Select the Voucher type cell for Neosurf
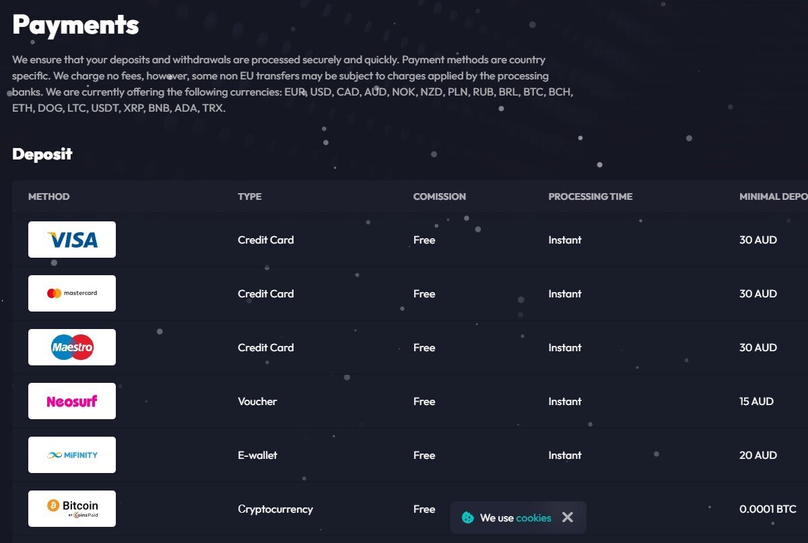 pos(257,401)
